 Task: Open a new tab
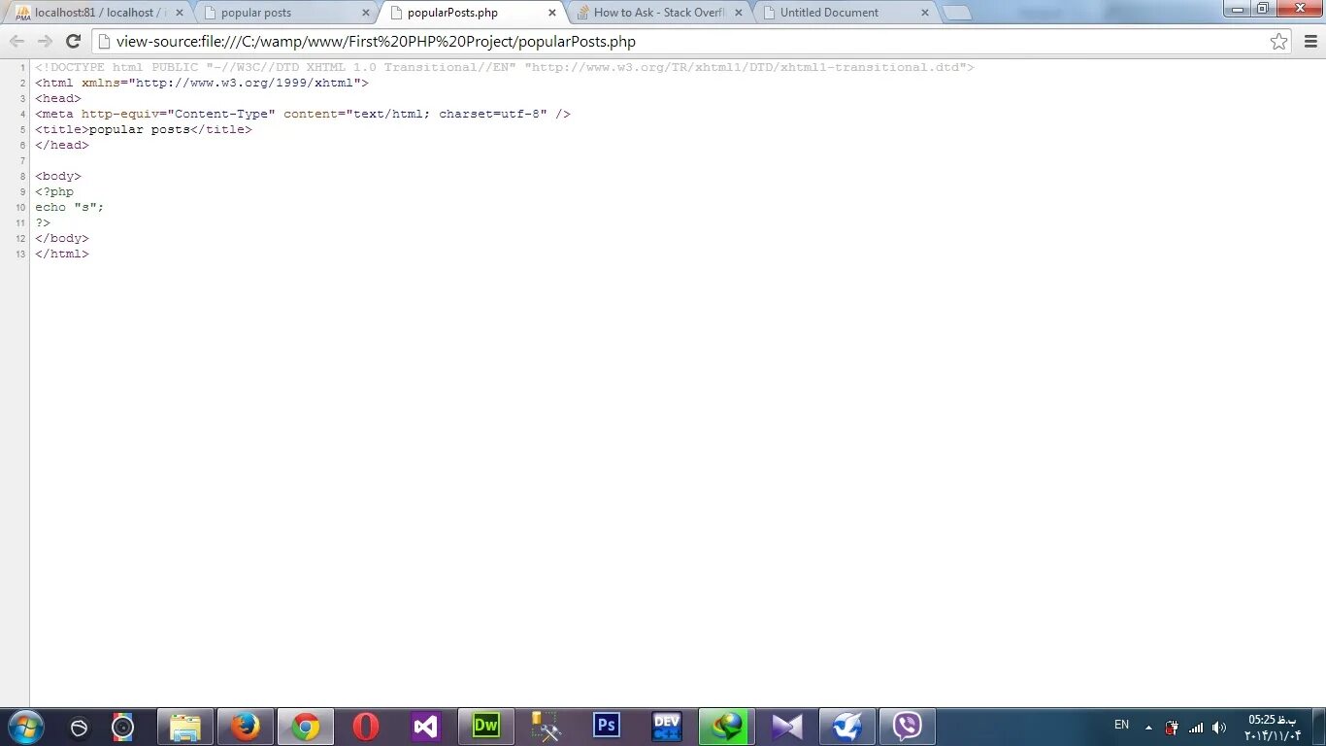tap(957, 13)
